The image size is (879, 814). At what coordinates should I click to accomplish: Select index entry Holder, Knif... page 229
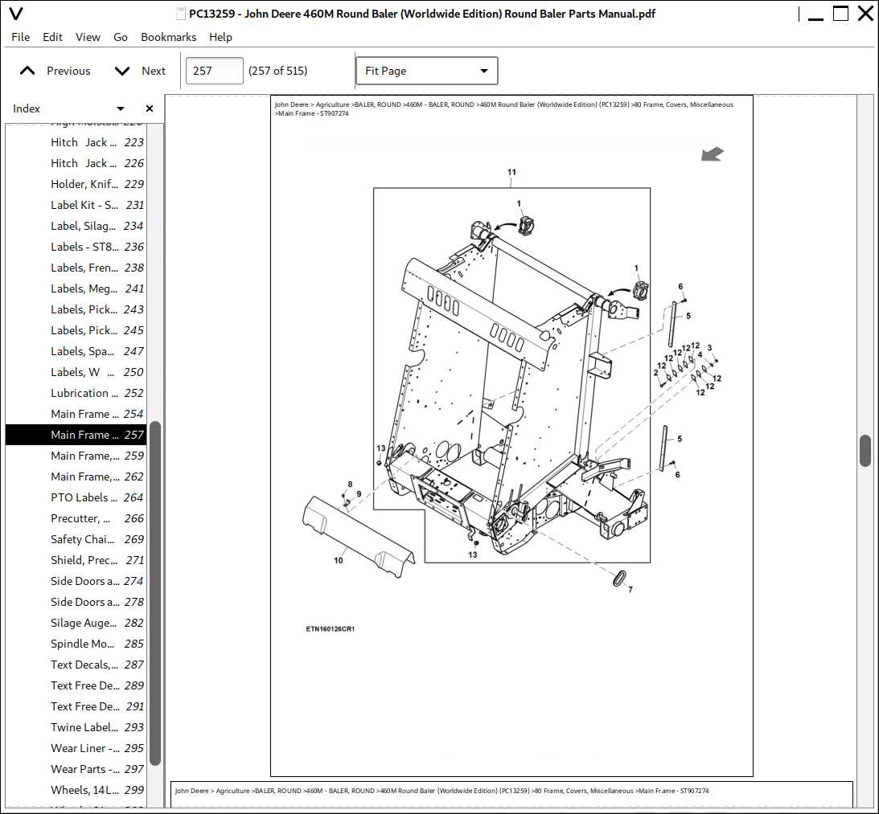(76, 184)
